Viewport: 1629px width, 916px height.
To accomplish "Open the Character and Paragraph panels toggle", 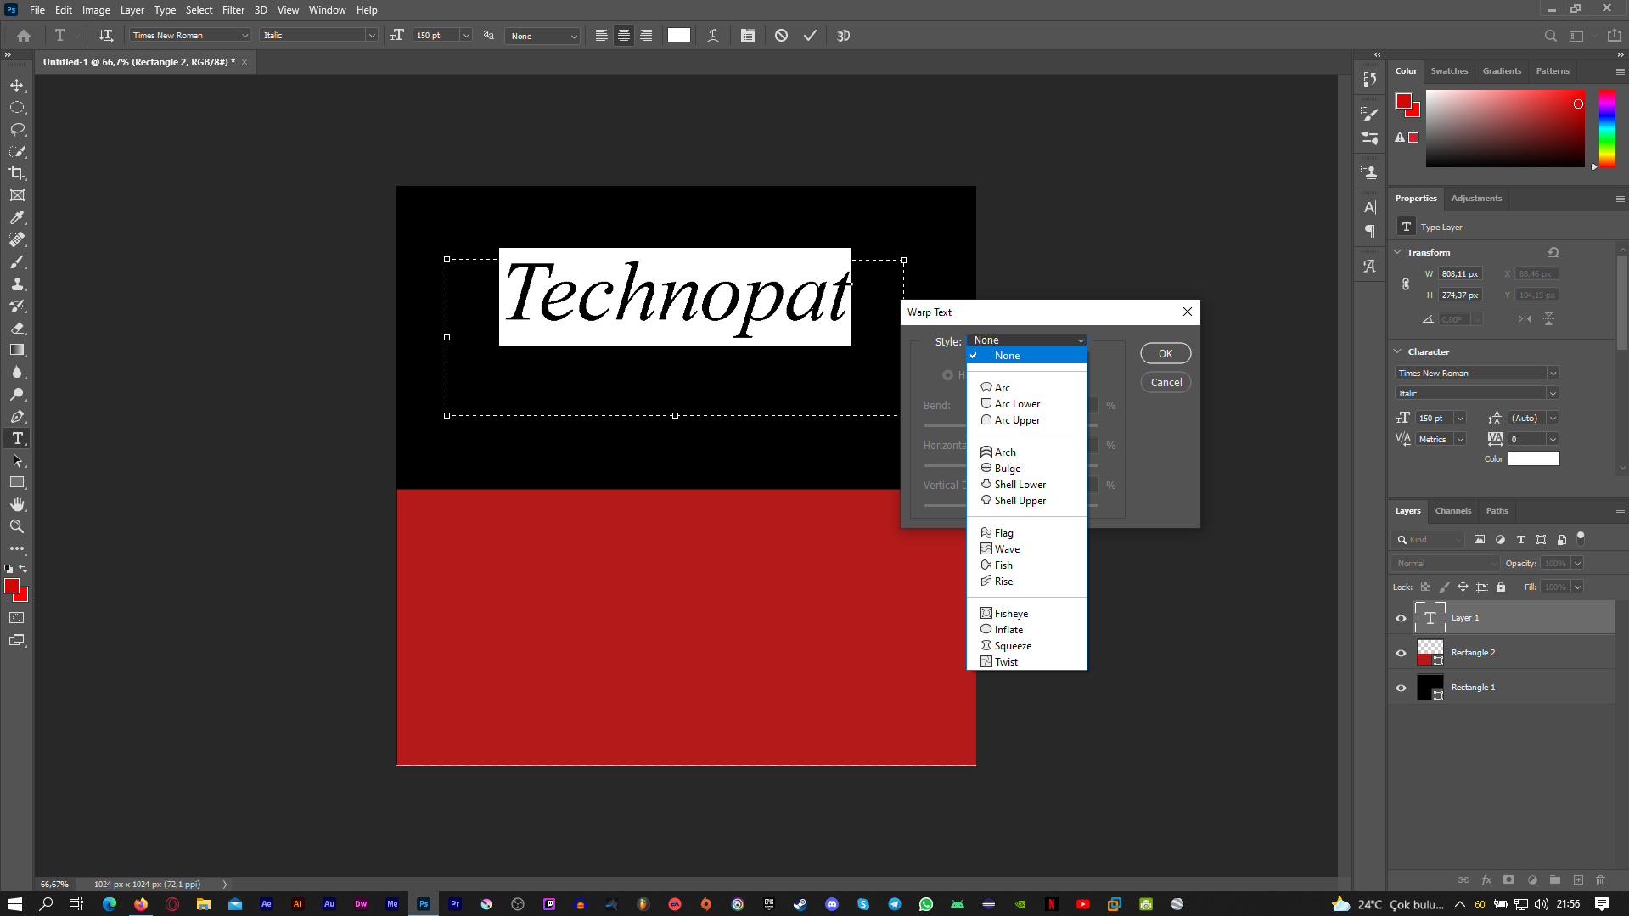I will coord(747,36).
